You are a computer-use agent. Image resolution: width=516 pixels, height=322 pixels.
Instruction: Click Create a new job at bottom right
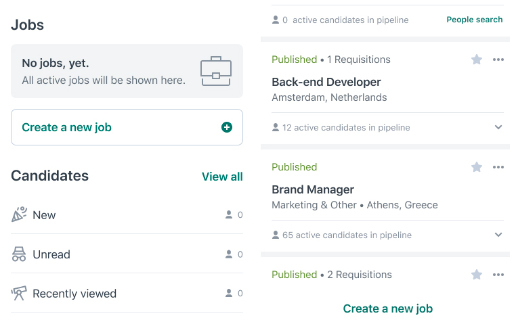(x=387, y=308)
